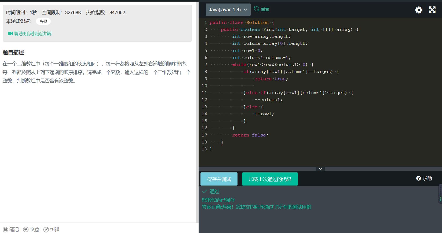Click 加载上次通过的代码 button

pyautogui.click(x=270, y=179)
